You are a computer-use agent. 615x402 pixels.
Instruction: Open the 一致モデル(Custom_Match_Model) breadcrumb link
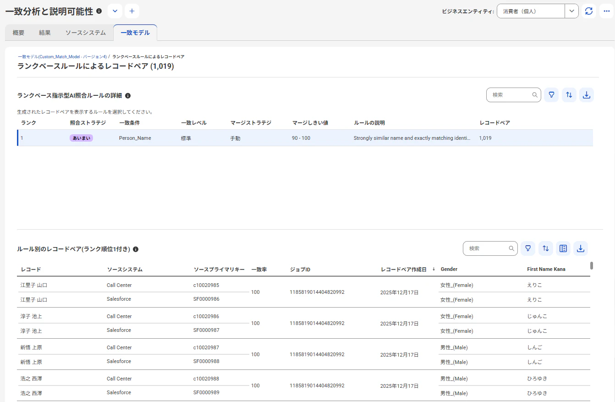point(62,56)
